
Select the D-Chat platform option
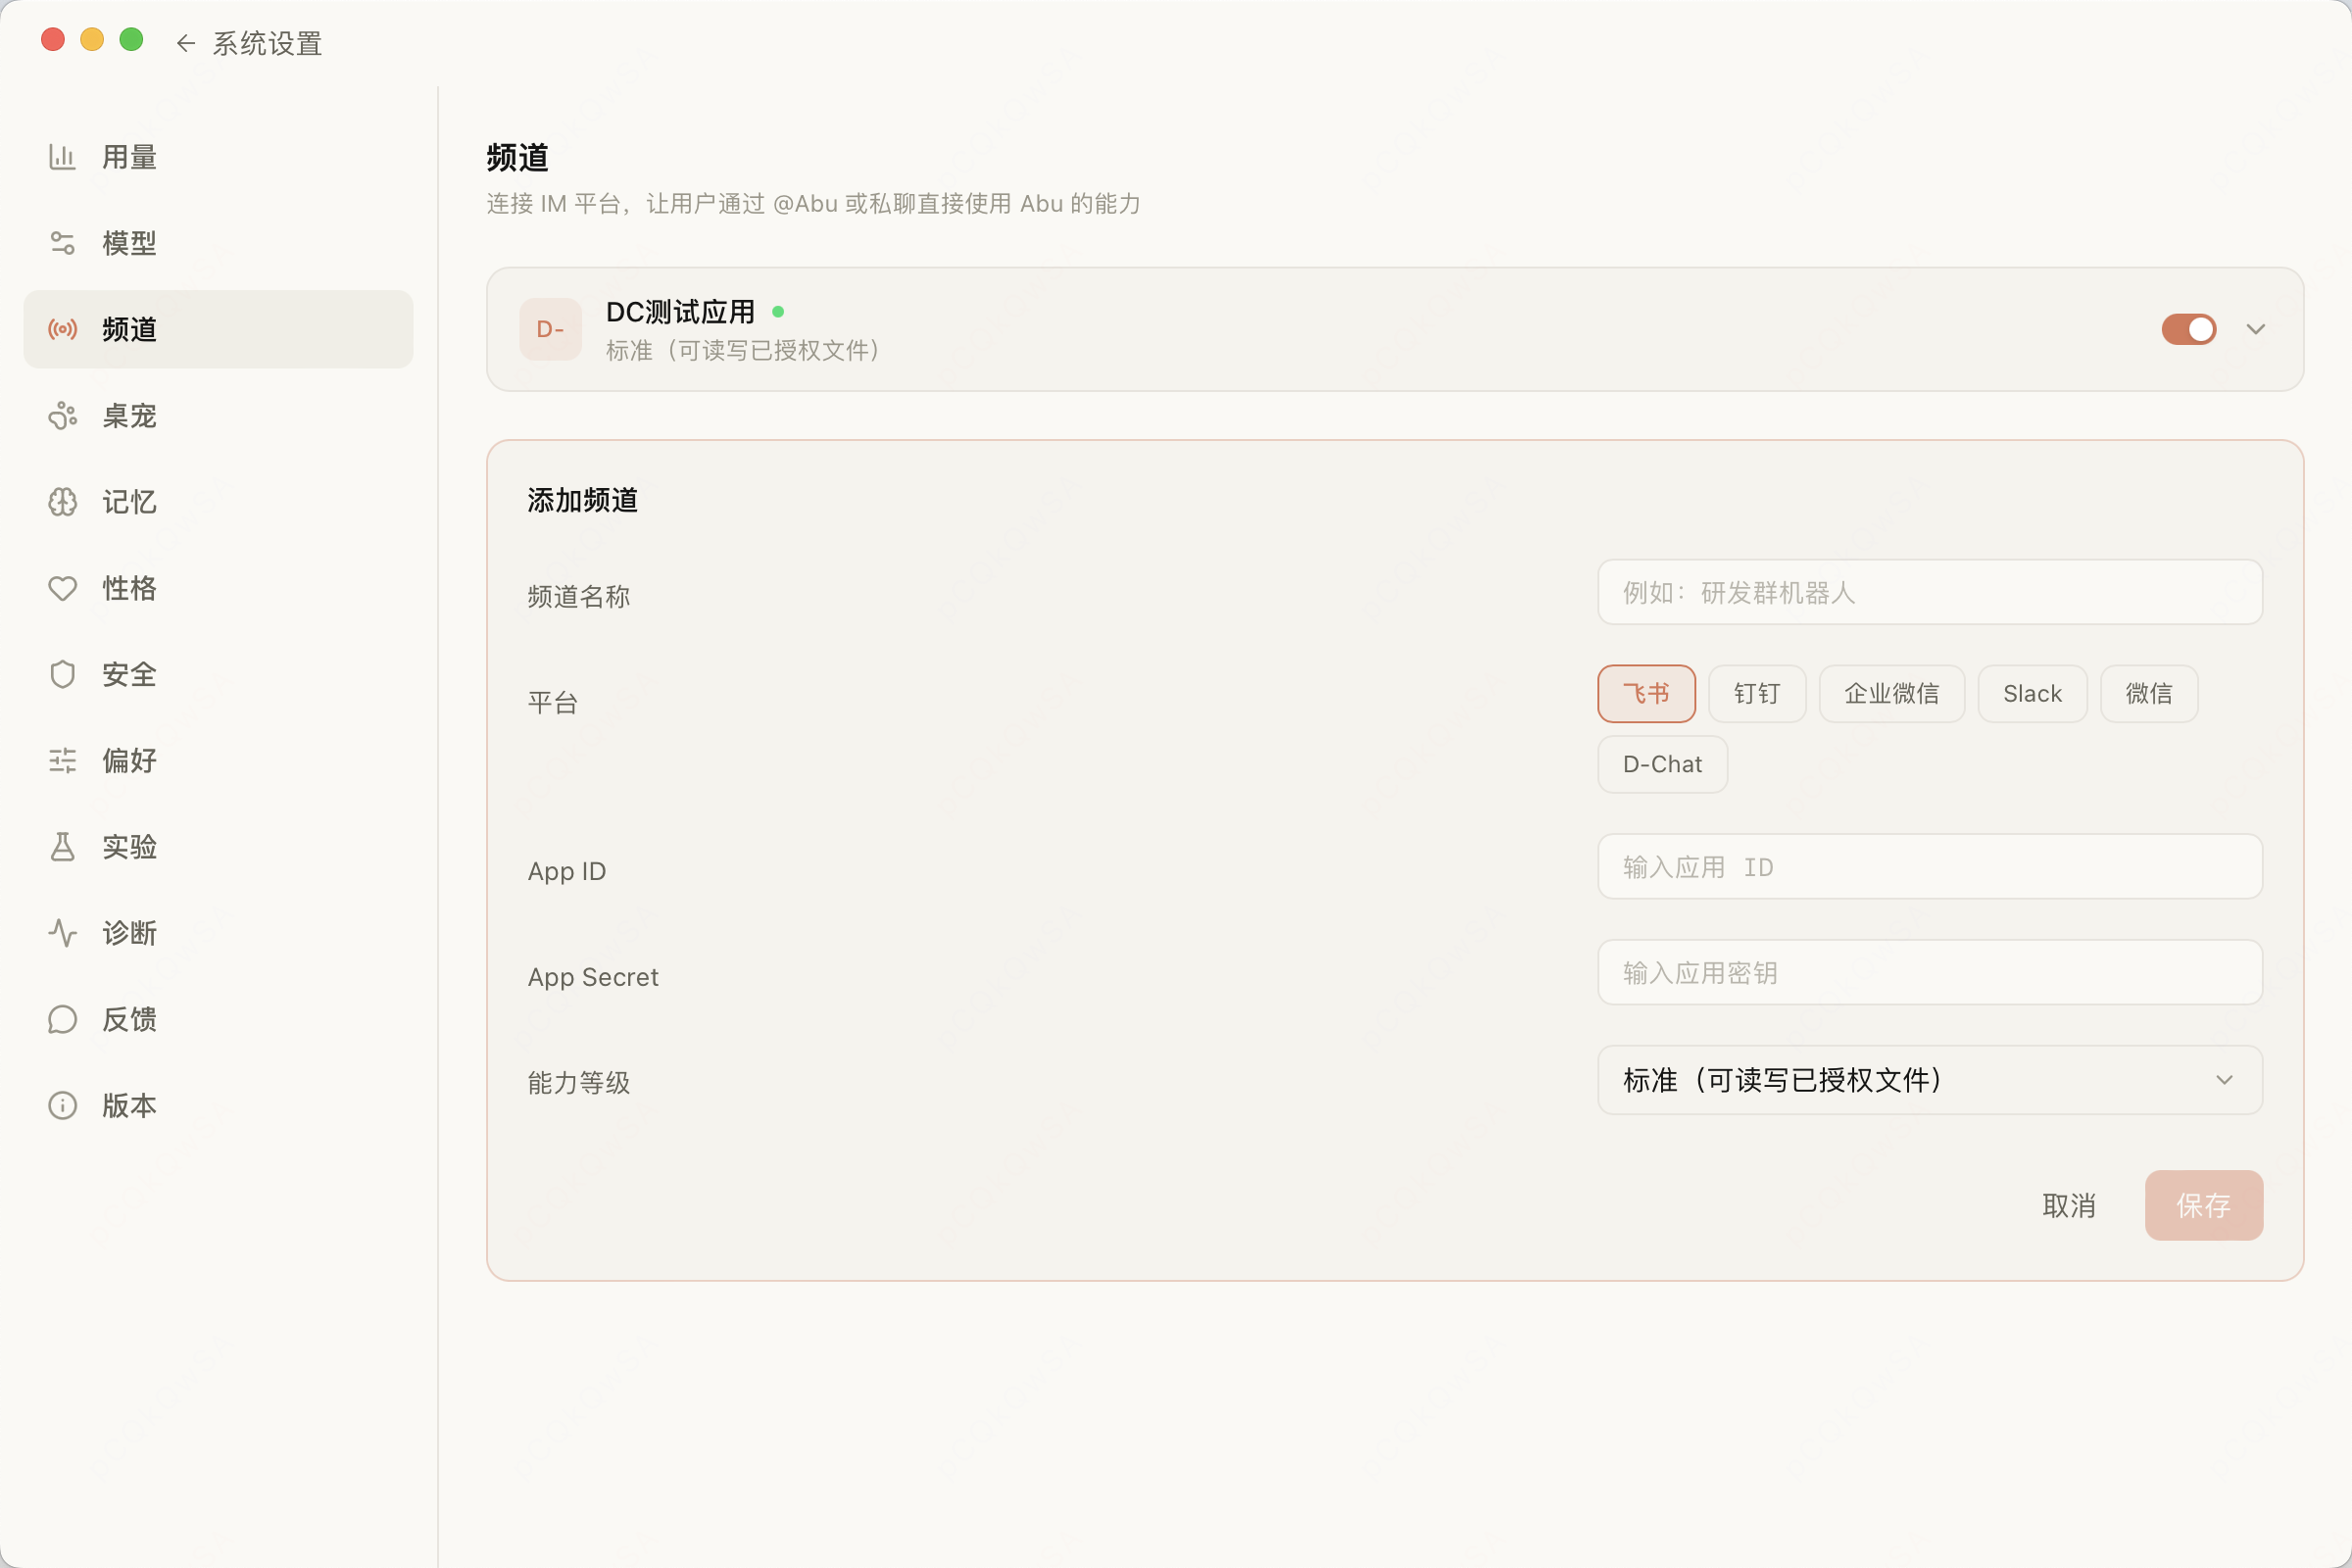click(1662, 764)
